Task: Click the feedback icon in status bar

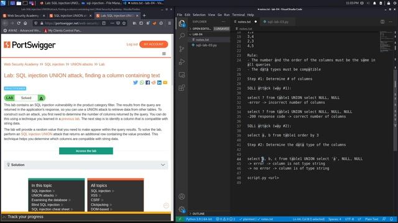Action: coord(384,219)
